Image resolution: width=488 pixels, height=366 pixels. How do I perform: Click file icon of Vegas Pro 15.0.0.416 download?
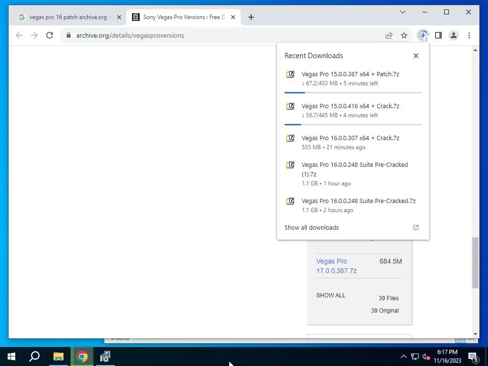pos(290,106)
